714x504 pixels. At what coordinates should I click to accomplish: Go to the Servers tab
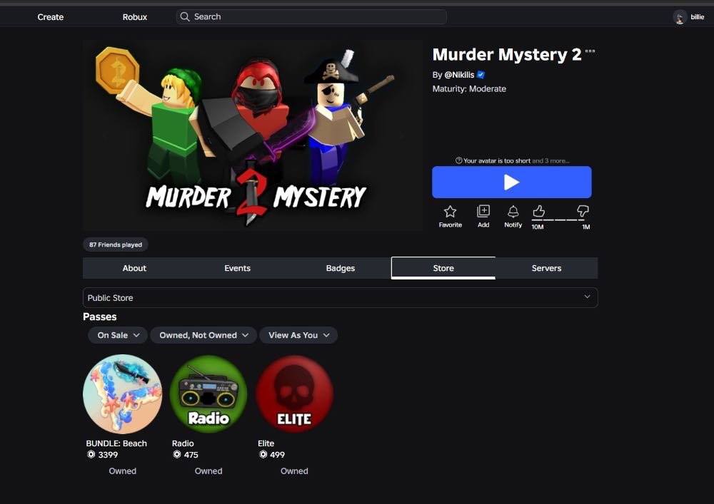(546, 268)
